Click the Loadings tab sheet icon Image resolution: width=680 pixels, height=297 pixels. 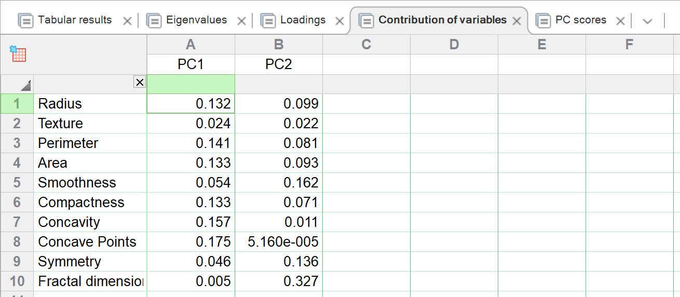click(268, 21)
